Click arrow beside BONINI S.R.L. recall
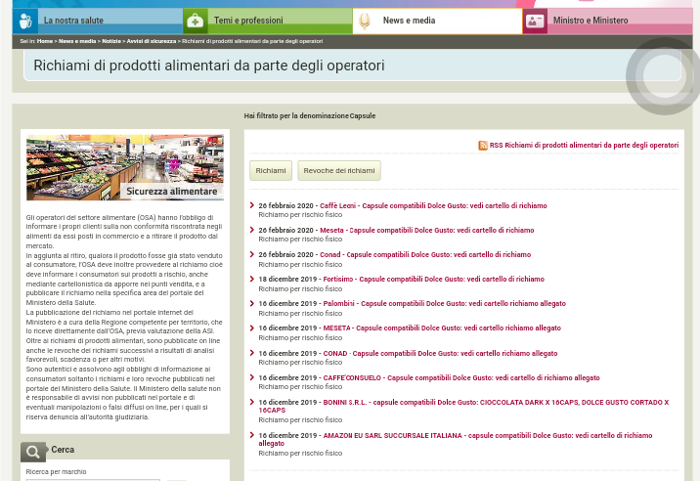Screen dimensions: 700x481 tap(252, 402)
